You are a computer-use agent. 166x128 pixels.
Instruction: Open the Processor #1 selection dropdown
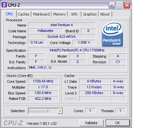coord(45,111)
